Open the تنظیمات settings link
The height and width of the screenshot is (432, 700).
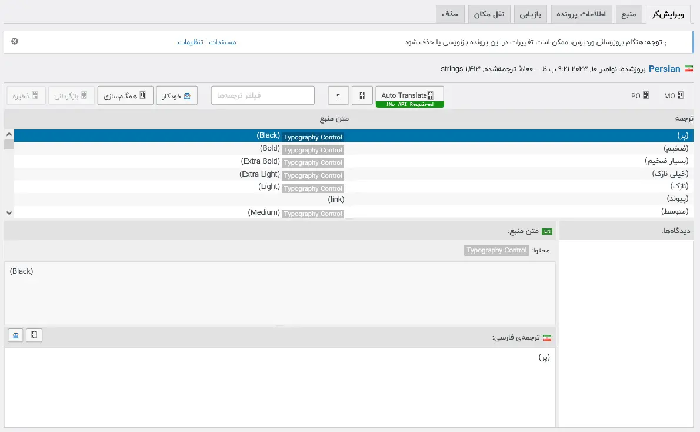191,42
